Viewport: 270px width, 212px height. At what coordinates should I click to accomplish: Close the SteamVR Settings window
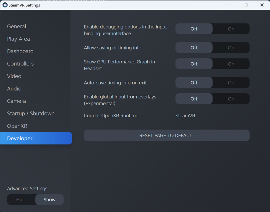tap(262, 5)
